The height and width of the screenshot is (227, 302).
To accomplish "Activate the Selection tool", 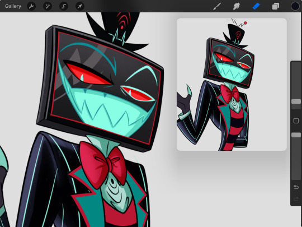I will pos(64,6).
